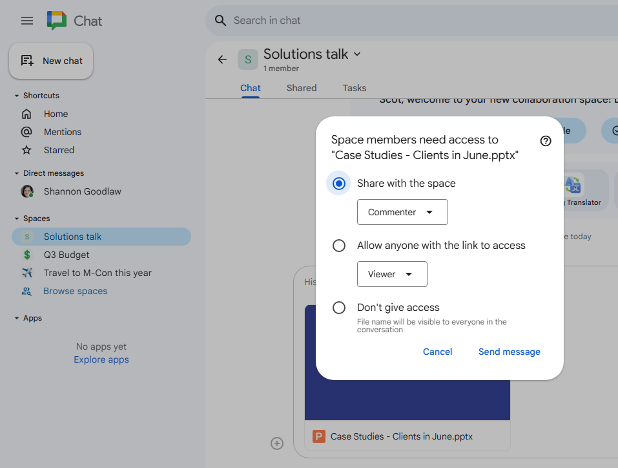
Task: Open the main menu hamburger icon
Action: (x=27, y=21)
